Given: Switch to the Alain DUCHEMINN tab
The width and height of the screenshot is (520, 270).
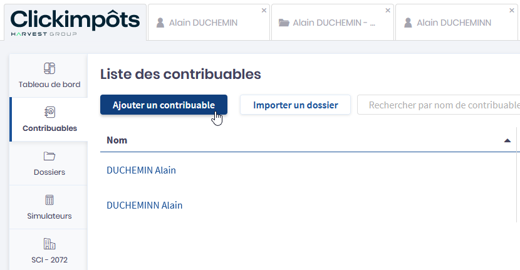Looking at the screenshot, I should (x=454, y=23).
